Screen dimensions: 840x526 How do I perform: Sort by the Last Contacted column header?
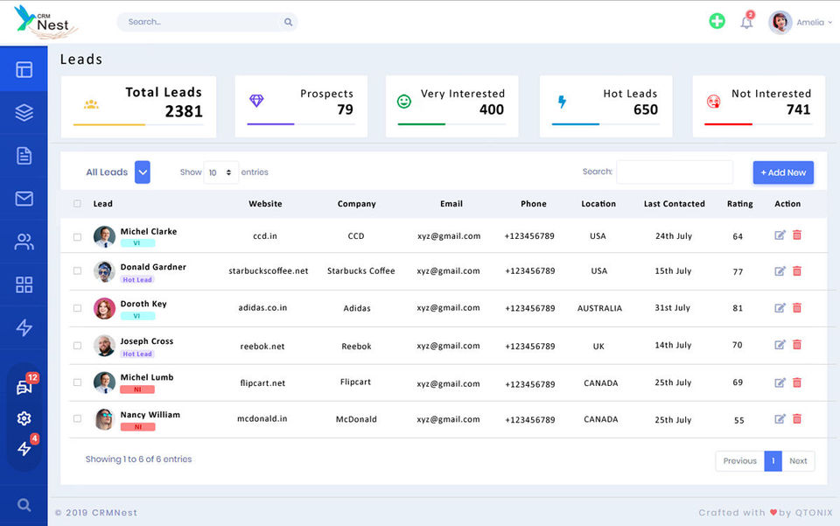[675, 204]
